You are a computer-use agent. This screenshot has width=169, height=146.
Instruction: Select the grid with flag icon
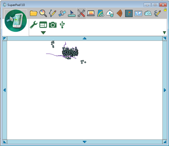(x=129, y=13)
